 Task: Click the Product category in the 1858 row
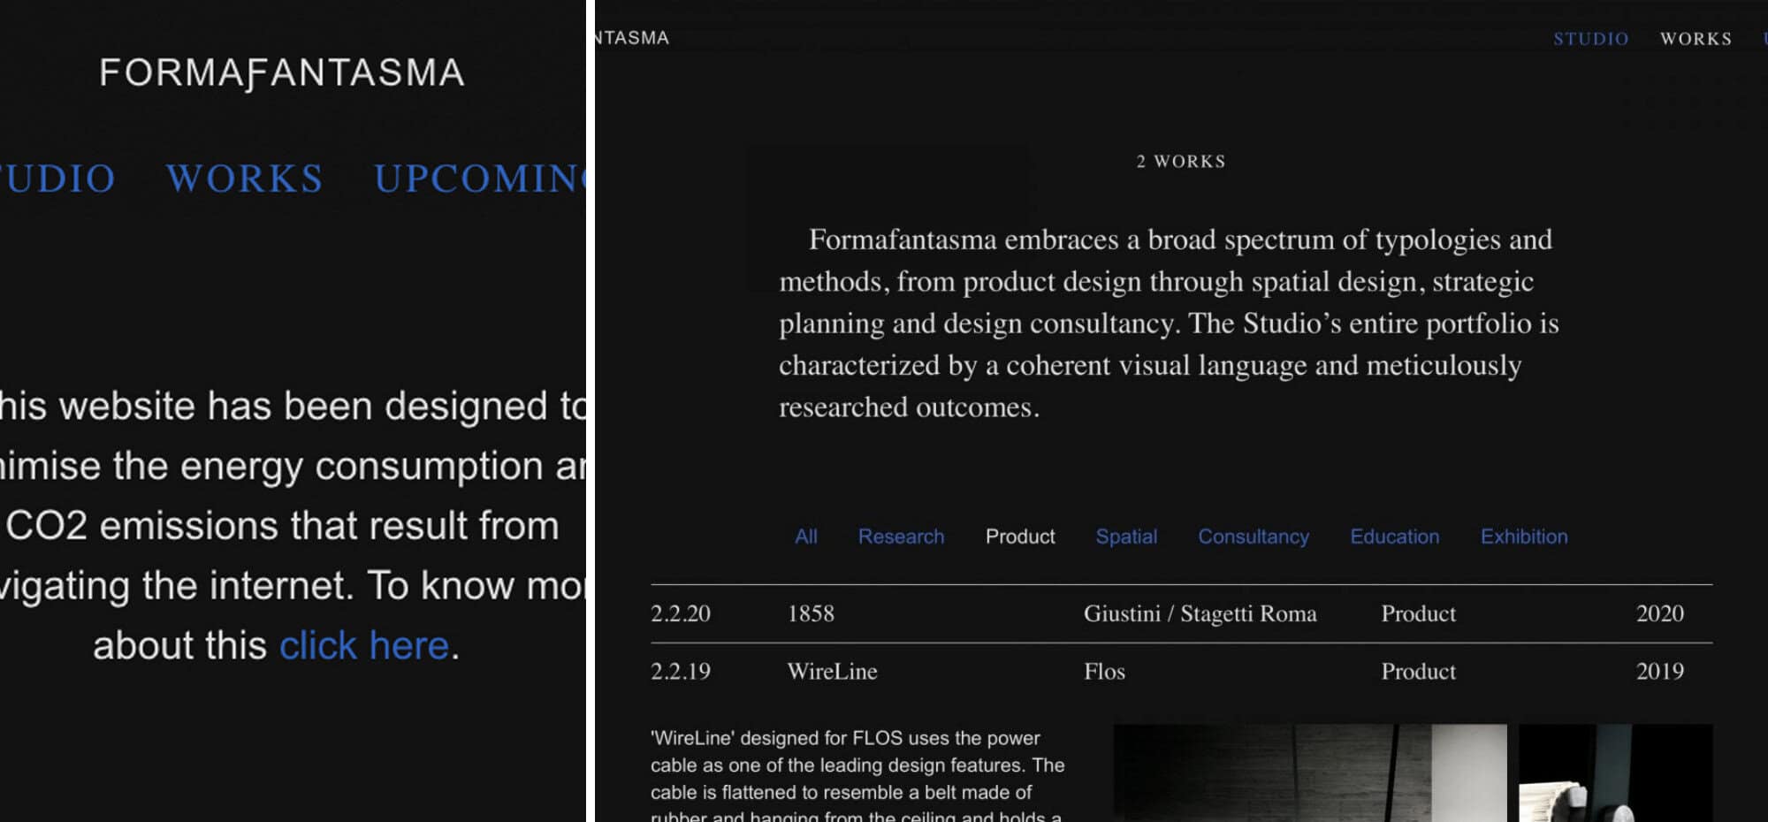(1418, 613)
